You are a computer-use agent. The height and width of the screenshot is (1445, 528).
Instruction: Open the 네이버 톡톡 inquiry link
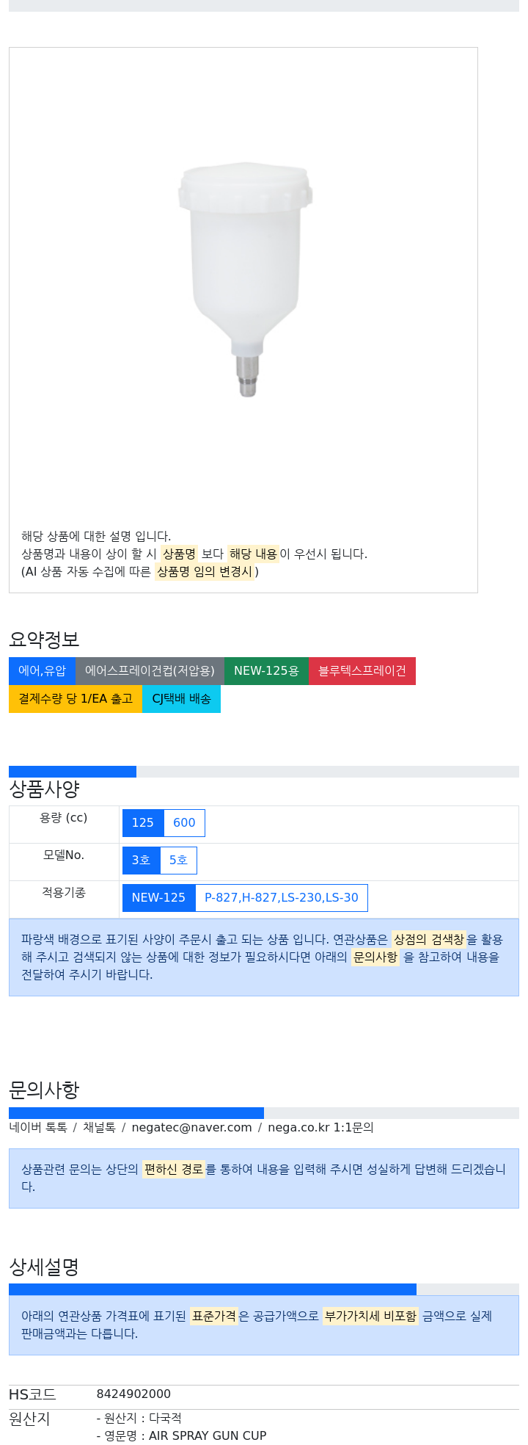[38, 1128]
